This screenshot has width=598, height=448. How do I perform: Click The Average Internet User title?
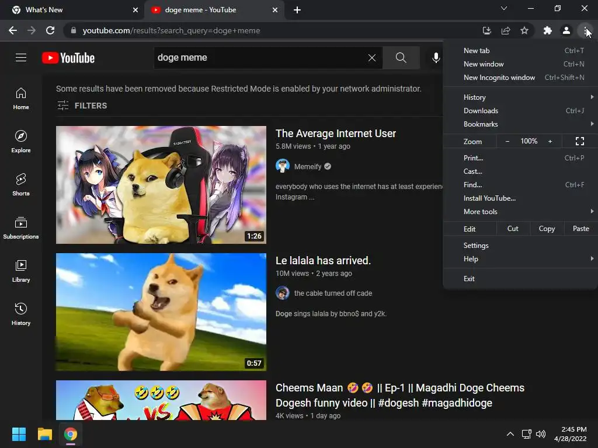[x=336, y=134]
